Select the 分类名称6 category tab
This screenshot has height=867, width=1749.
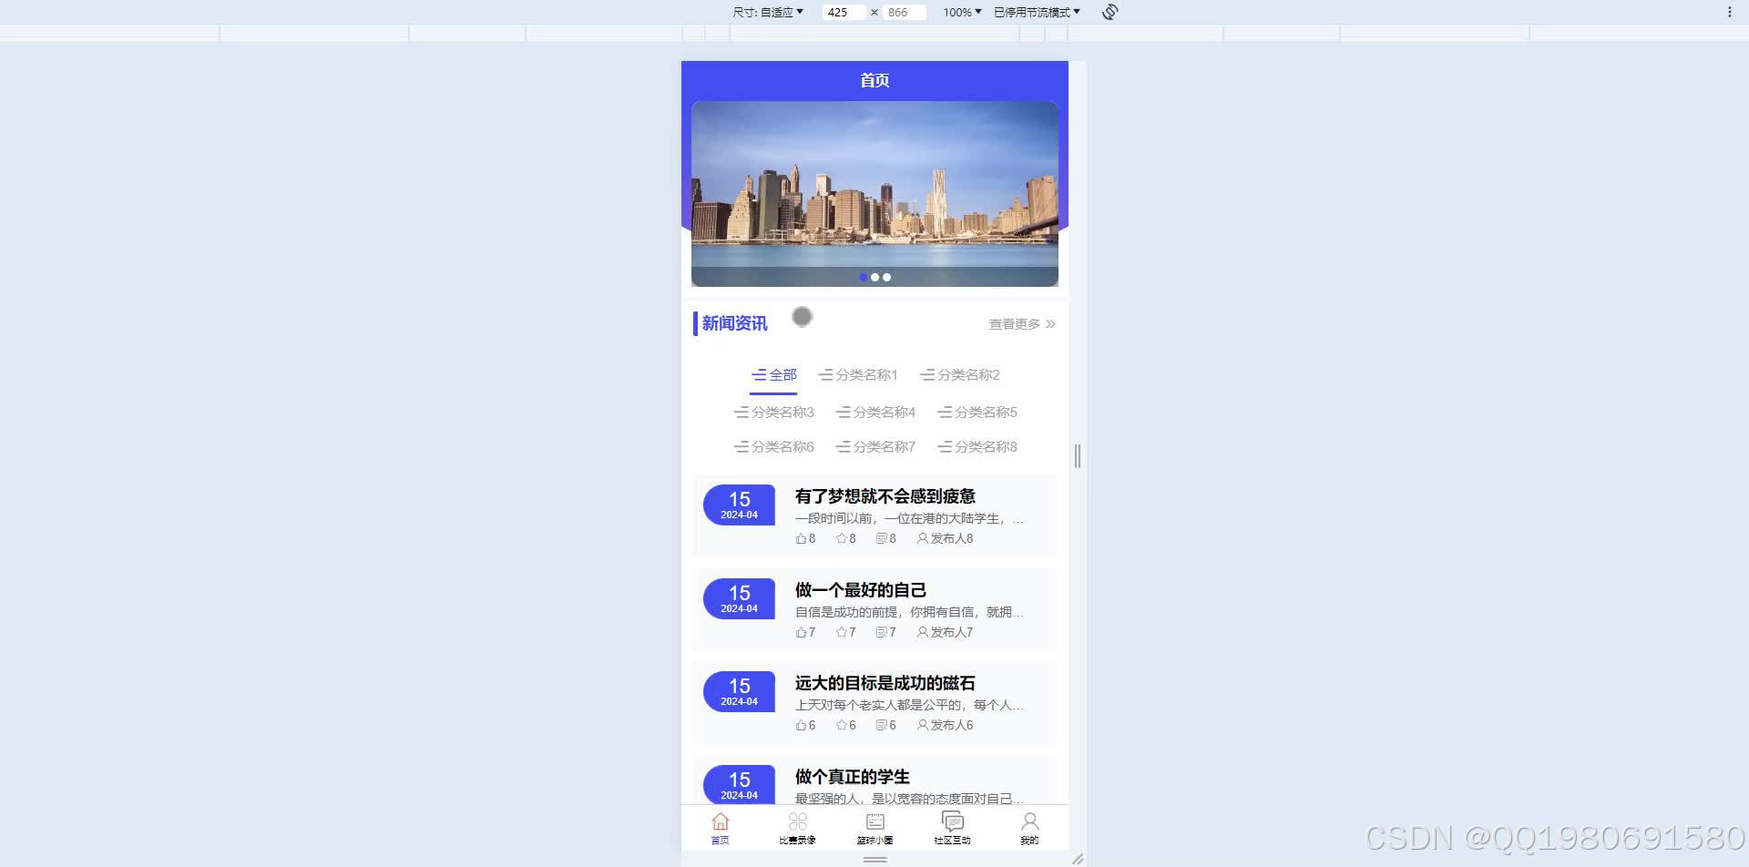pyautogui.click(x=773, y=447)
